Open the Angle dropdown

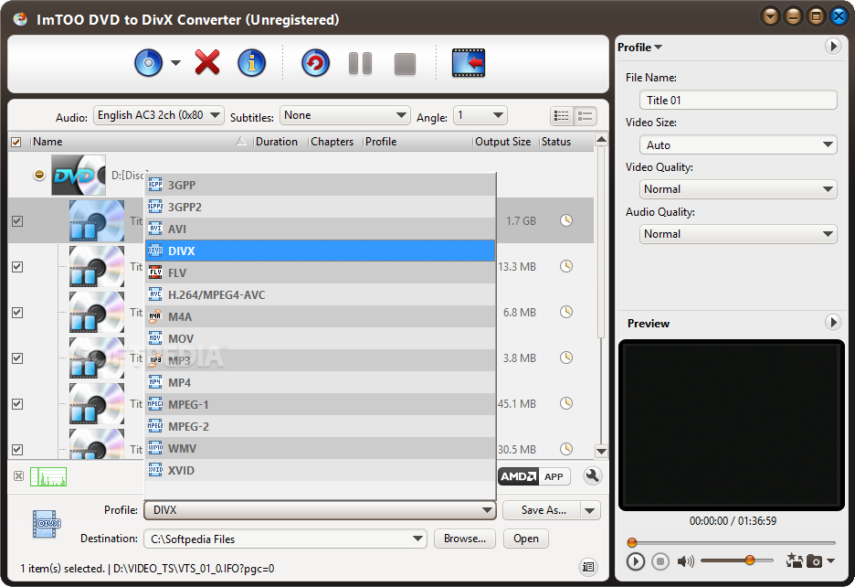tap(480, 115)
